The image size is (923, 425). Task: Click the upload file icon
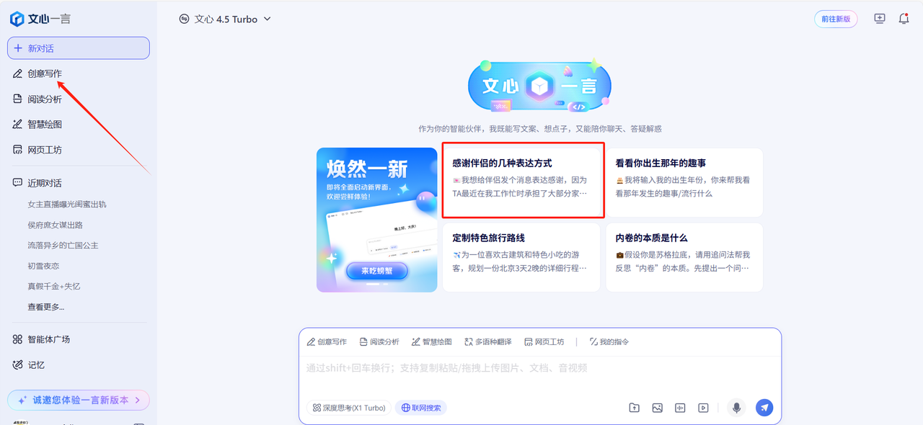(635, 408)
